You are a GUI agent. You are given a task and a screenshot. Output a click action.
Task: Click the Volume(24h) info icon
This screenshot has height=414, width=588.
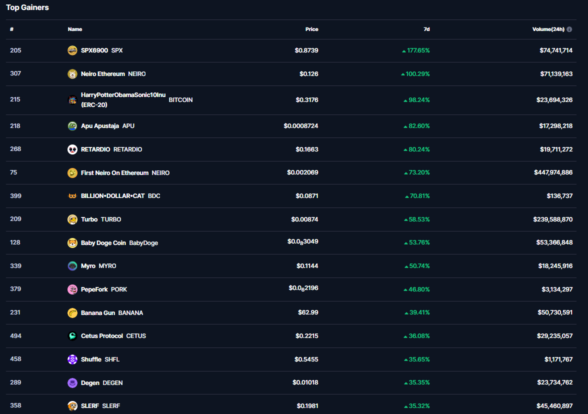click(x=569, y=29)
